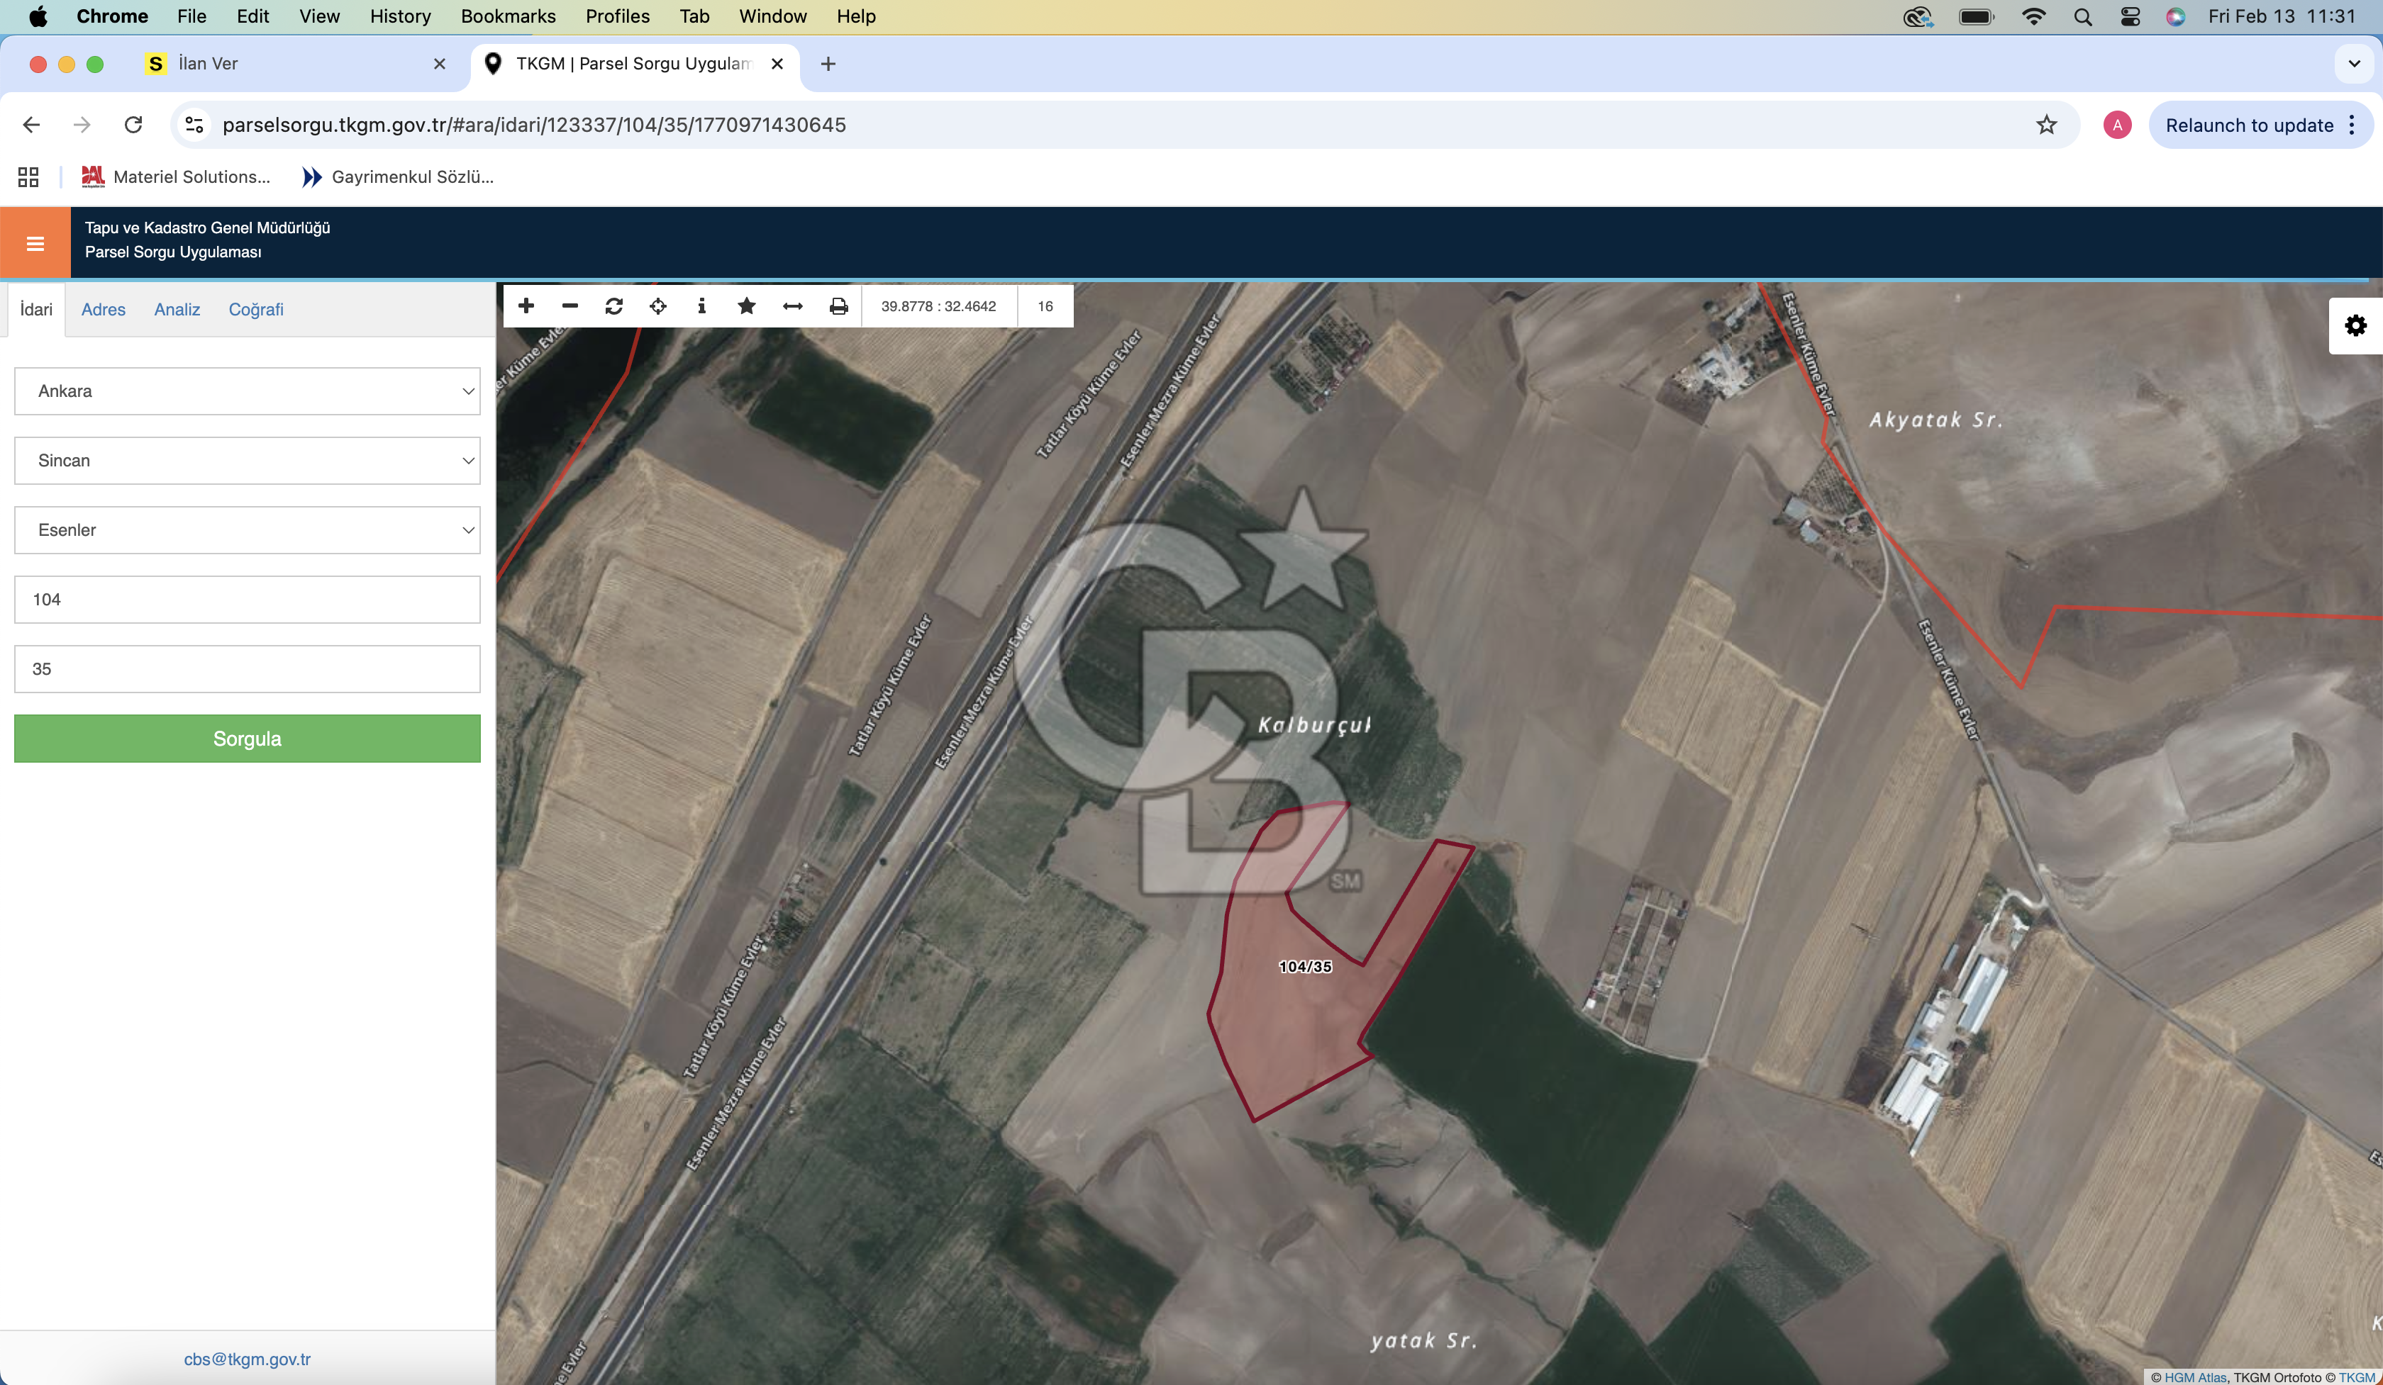Open the map settings gear panel
The image size is (2383, 1385).
coord(2355,326)
